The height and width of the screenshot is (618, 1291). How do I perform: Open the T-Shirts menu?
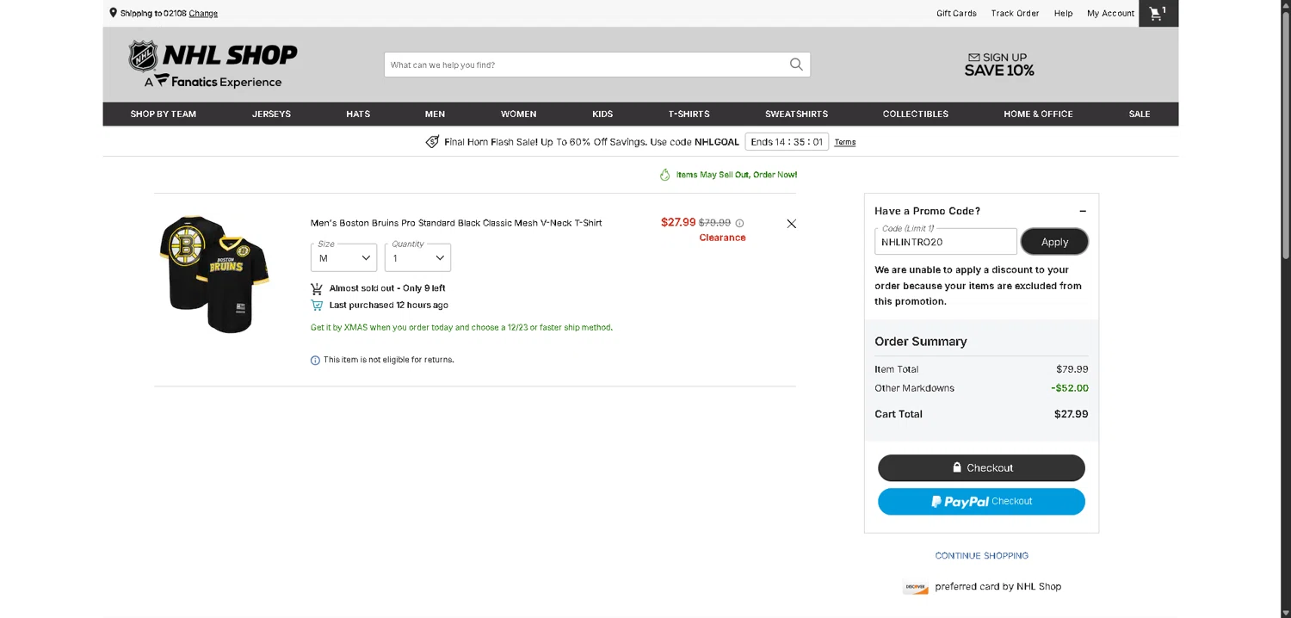click(x=689, y=114)
